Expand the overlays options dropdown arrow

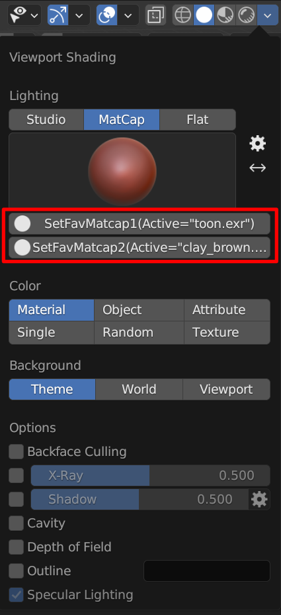[128, 15]
